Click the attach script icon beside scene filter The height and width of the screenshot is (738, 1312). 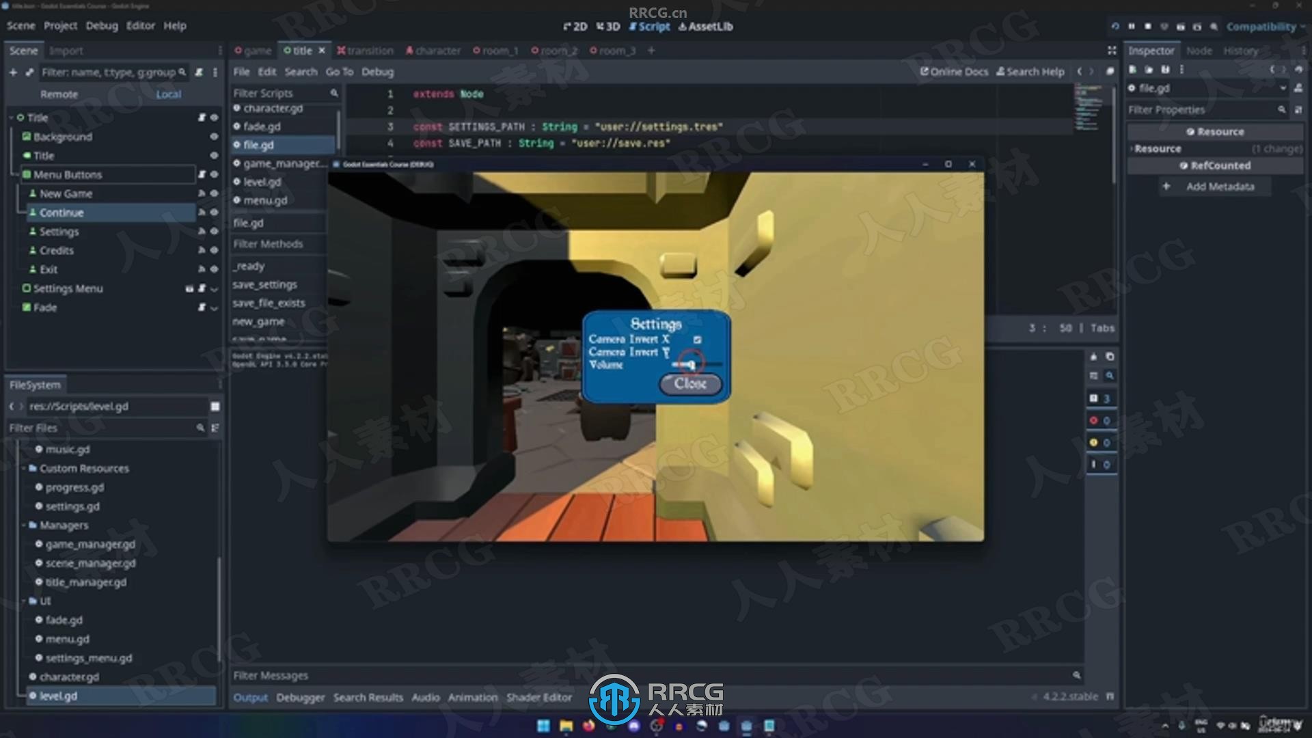click(199, 72)
